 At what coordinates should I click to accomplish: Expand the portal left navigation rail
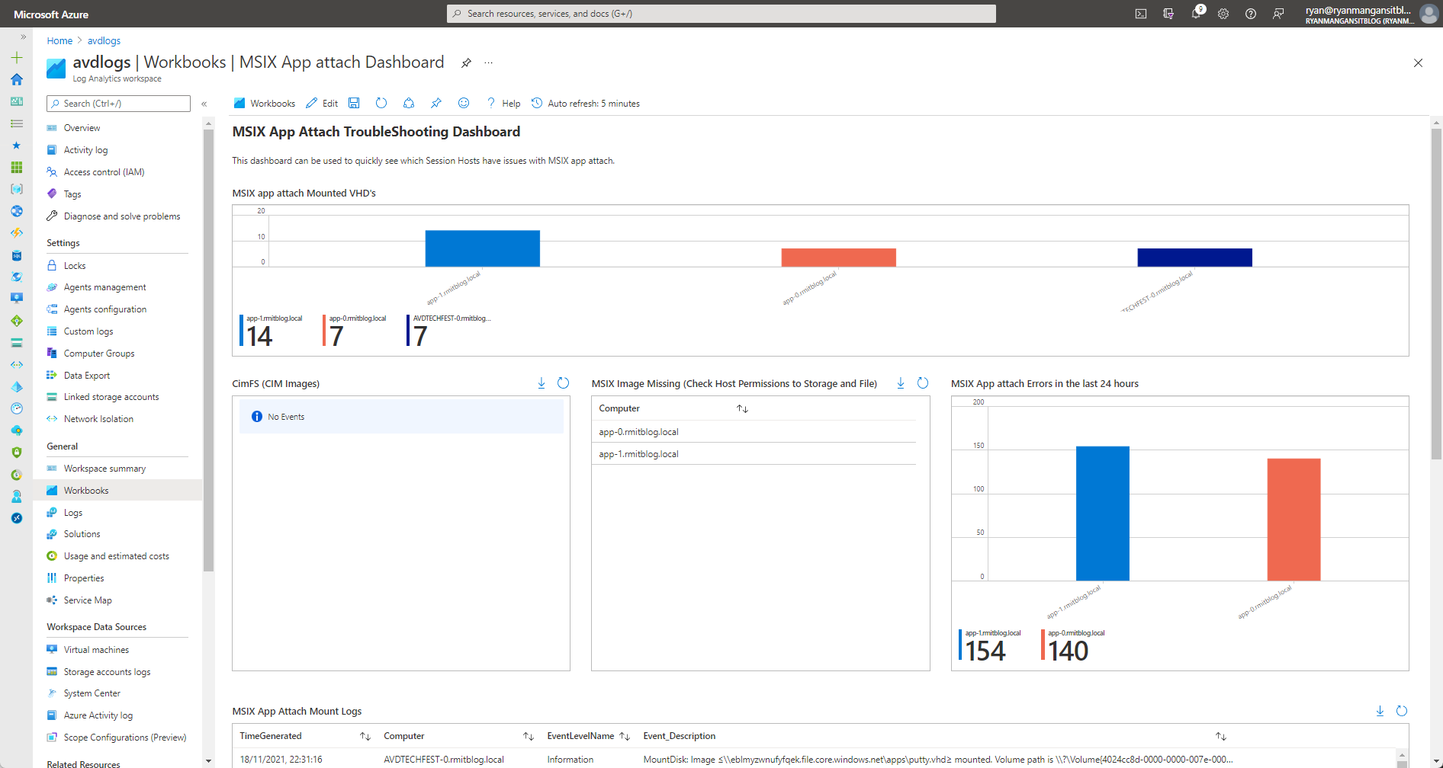(24, 37)
